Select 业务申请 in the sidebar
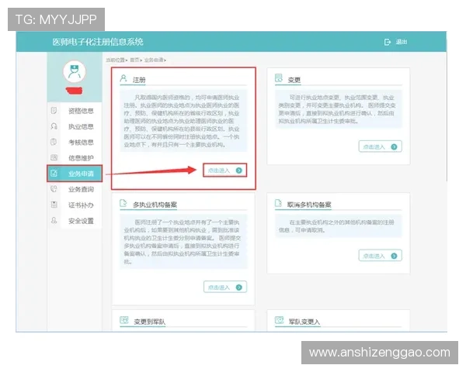Image resolution: width=466 pixels, height=372 pixels. point(75,174)
